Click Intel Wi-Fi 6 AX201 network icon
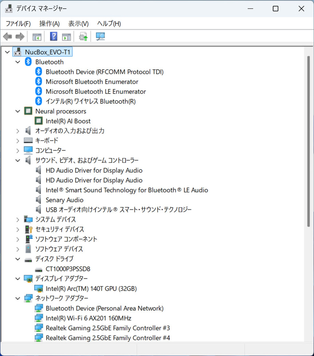314x356 pixels. (39, 318)
